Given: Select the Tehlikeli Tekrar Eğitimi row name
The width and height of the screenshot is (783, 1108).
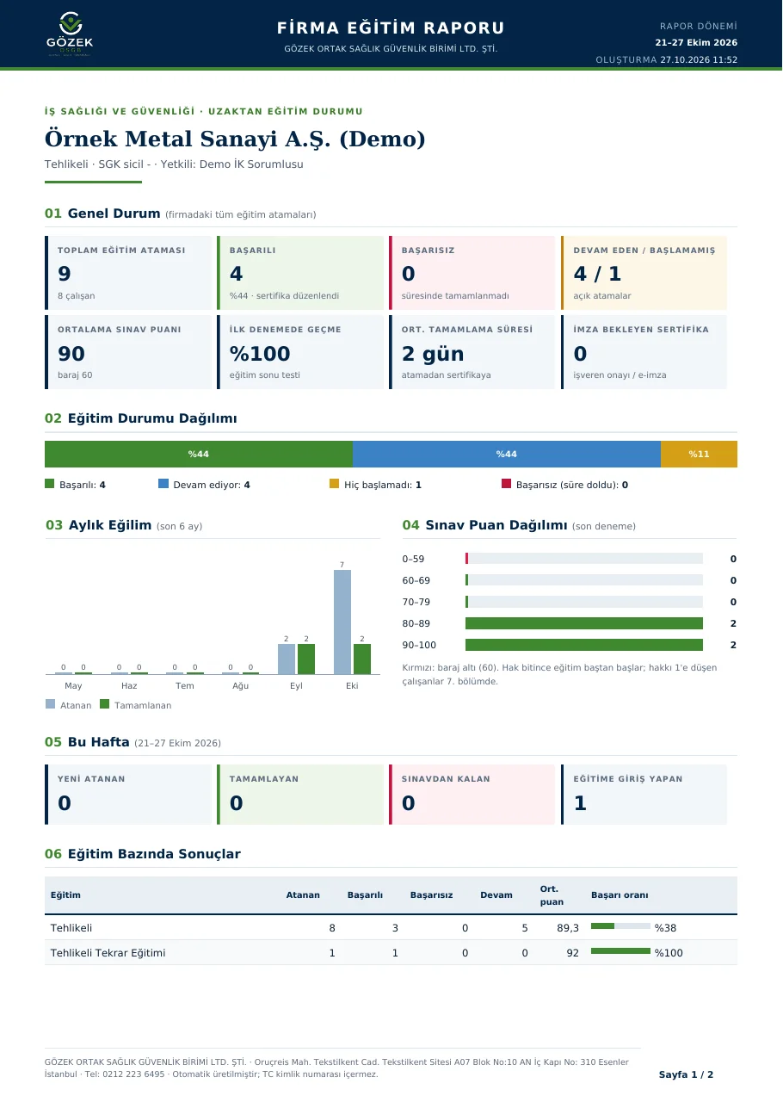Looking at the screenshot, I should point(108,953).
